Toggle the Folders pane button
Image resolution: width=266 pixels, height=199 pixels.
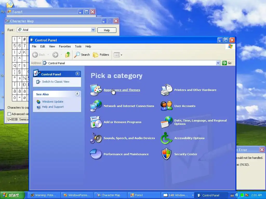101,55
